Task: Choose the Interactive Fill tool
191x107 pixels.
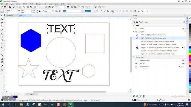Action: [x=2, y=70]
